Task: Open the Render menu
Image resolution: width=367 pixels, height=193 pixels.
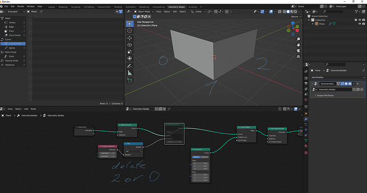Action: point(21,6)
